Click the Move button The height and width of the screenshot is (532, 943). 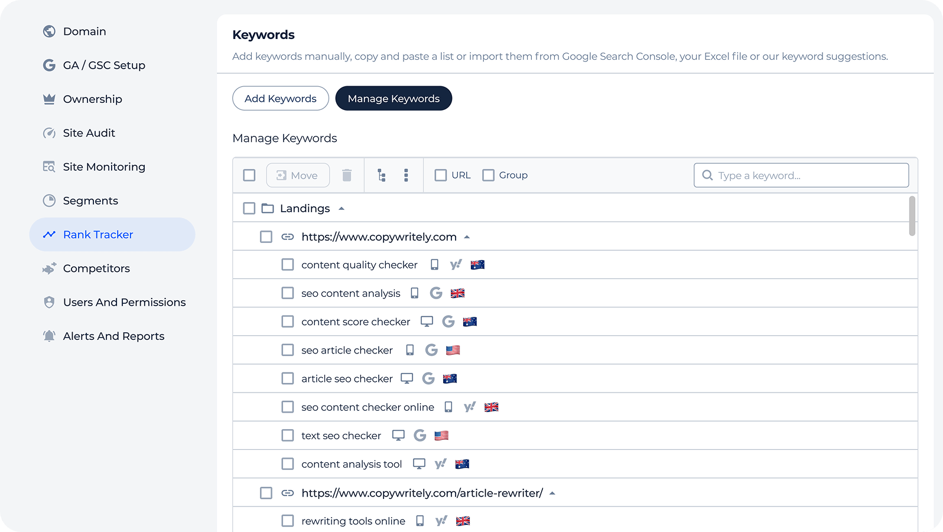(298, 175)
